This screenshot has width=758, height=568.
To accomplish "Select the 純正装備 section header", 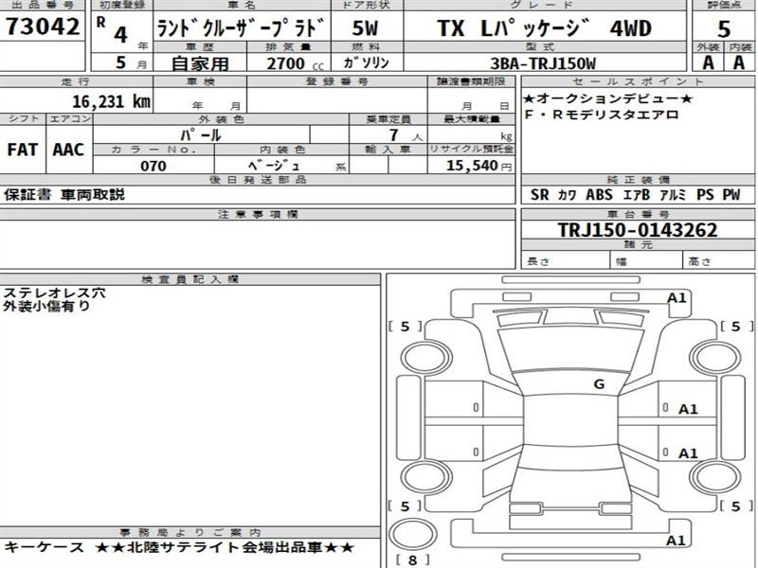I will point(638,180).
